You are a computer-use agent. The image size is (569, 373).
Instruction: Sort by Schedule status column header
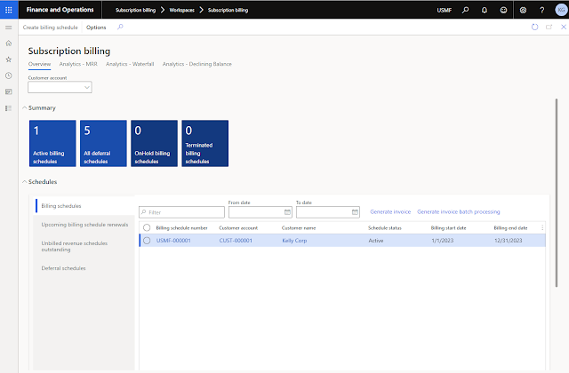385,227
